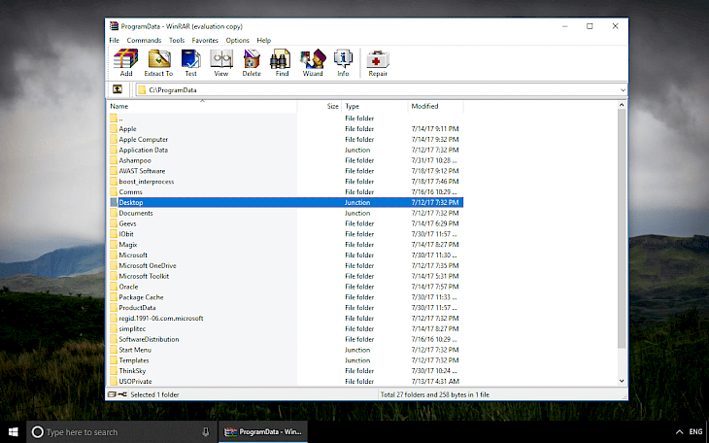Click the Oracle folder icon
709x443 pixels.
coord(114,287)
